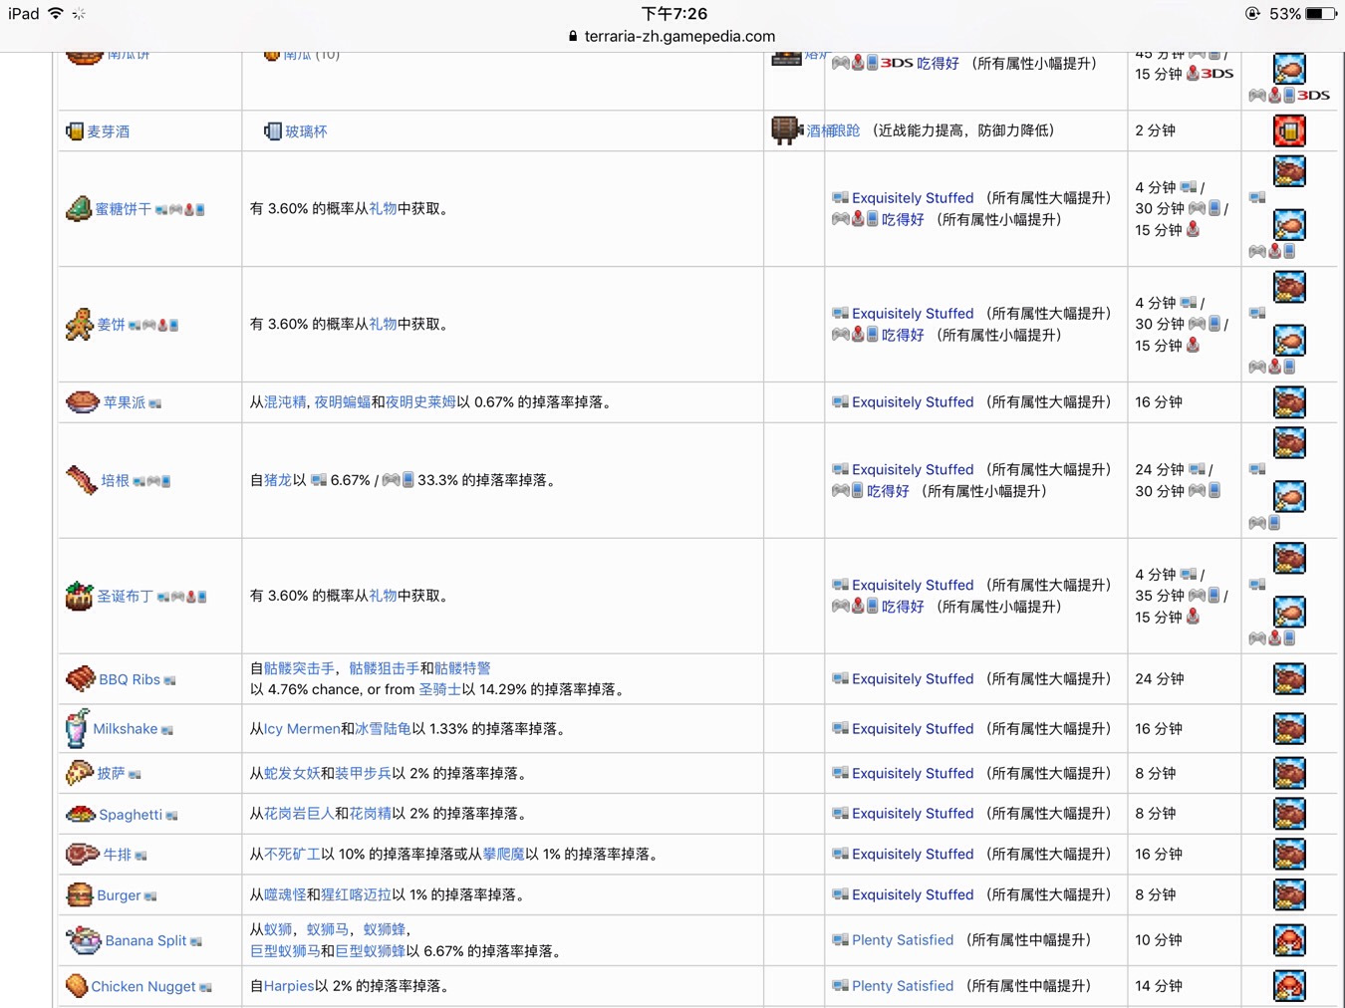Open the 花岗岩巨人 enemy link
Screen dimensions: 1345x1008
299,813
